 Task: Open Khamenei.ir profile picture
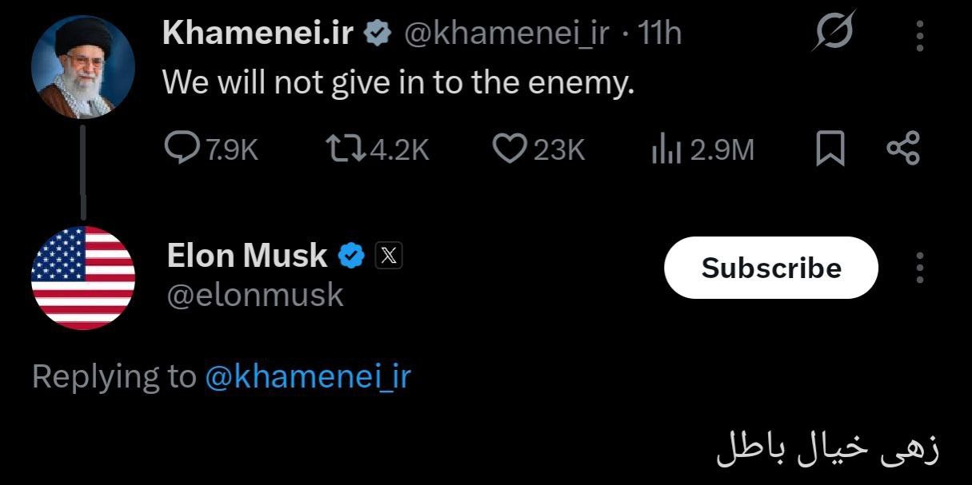[x=82, y=67]
